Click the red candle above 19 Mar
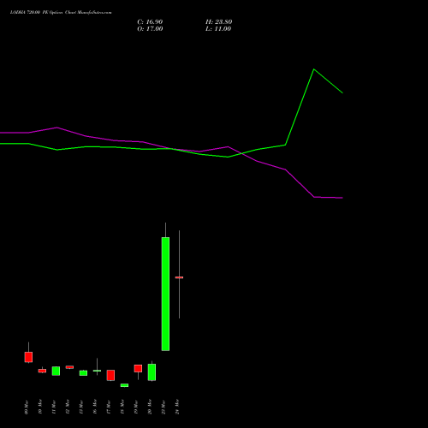The height and width of the screenshot is (428, 428). click(x=138, y=368)
